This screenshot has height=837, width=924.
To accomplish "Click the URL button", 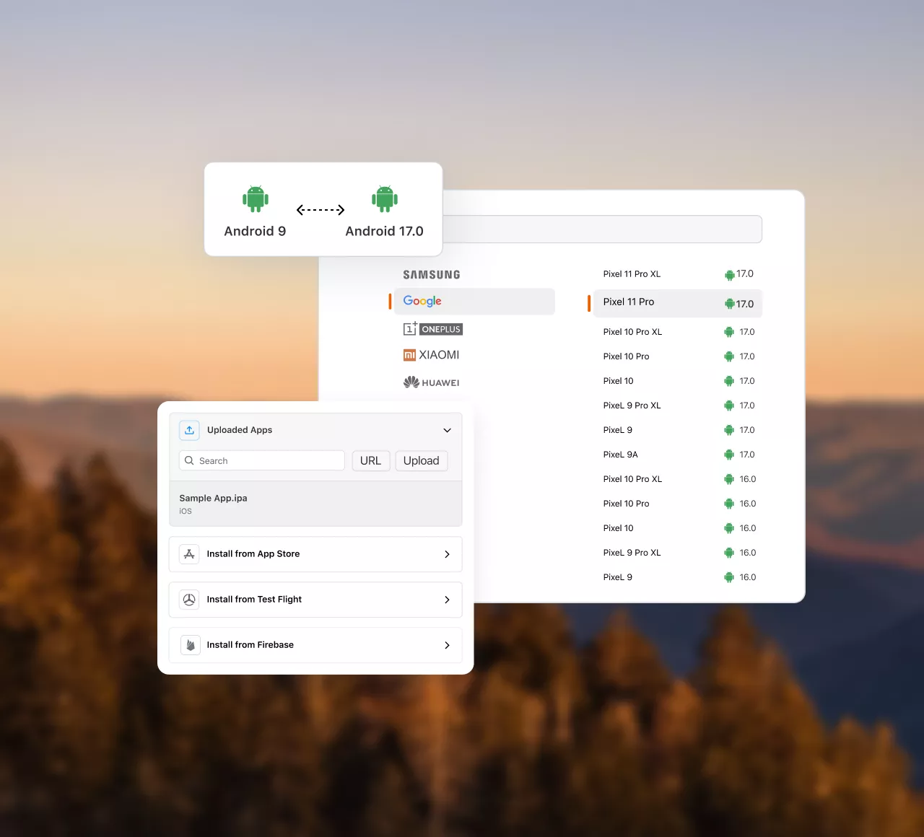I will coord(371,460).
